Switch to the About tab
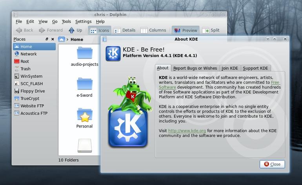The height and width of the screenshot is (185, 302). point(162,68)
